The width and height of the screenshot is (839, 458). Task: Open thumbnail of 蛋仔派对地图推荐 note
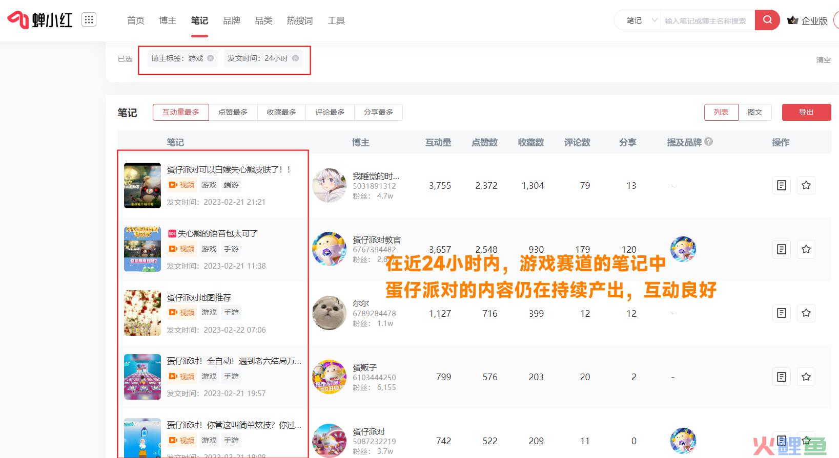pos(142,313)
